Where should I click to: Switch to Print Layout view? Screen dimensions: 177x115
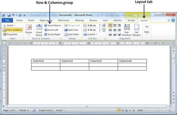point(119,110)
